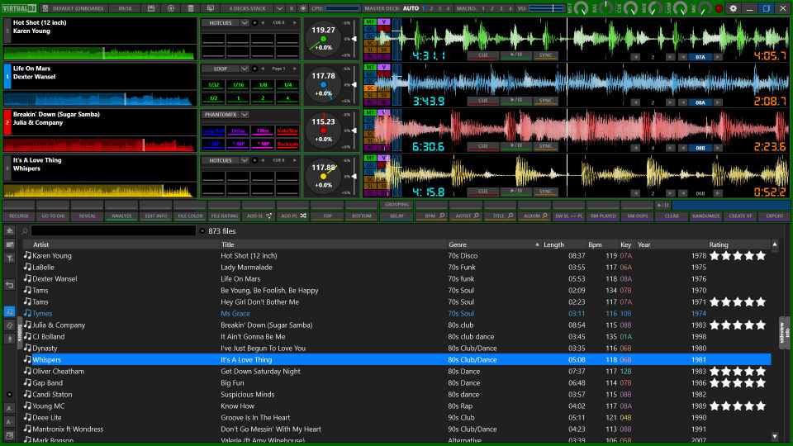This screenshot has height=446, width=793.
Task: Toggle MT master tempo on Hot Shot deck
Action: [x=370, y=21]
